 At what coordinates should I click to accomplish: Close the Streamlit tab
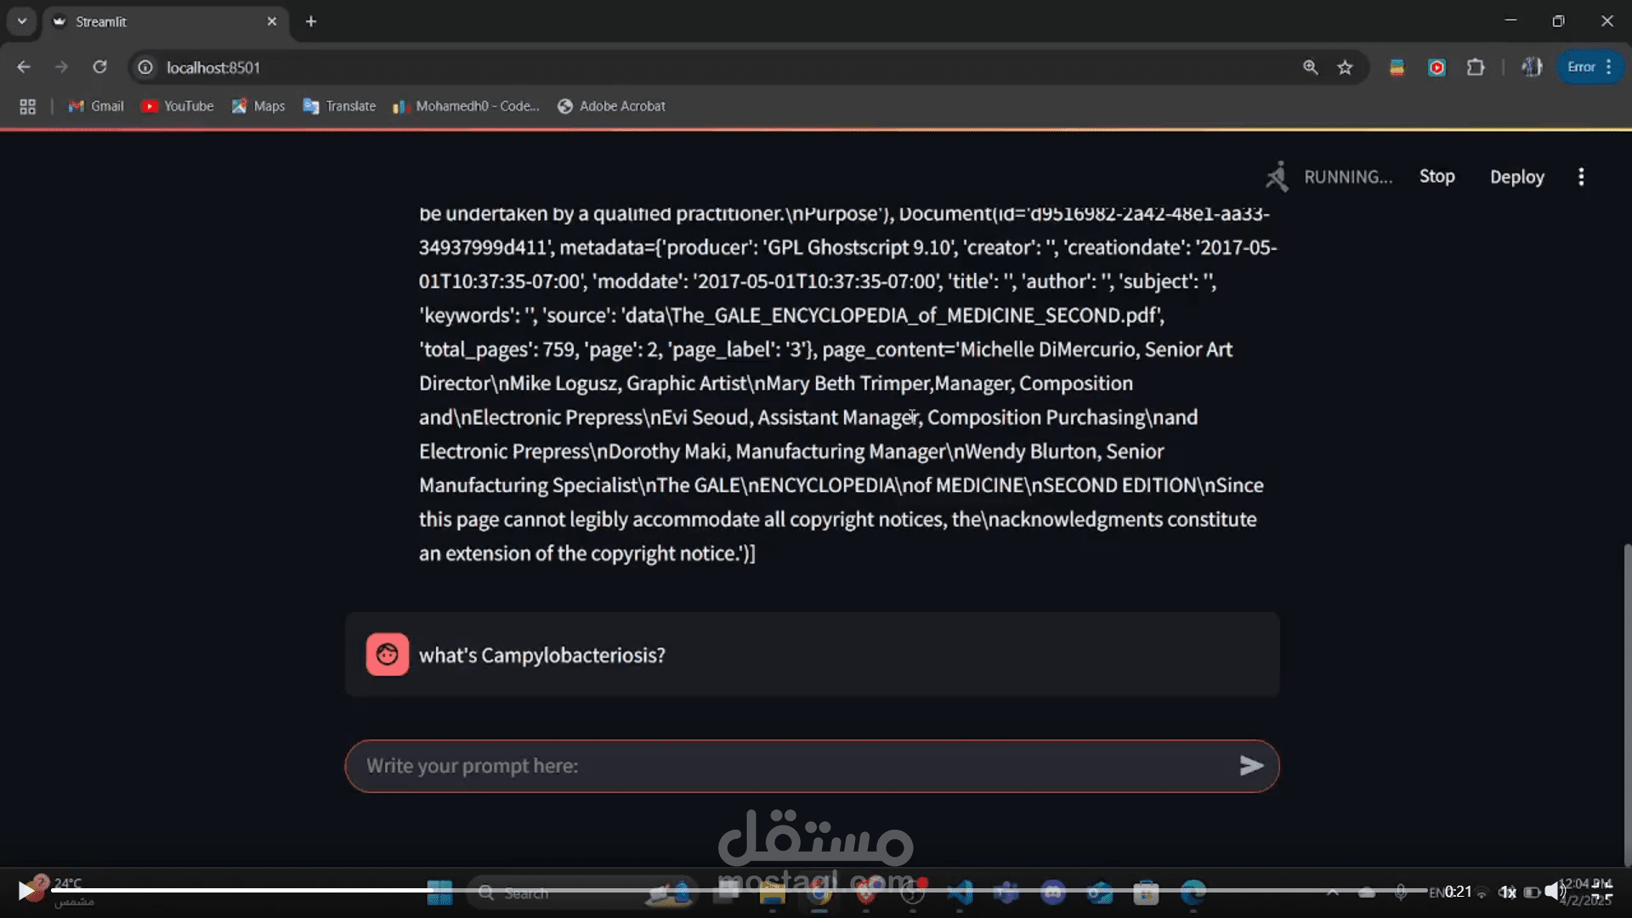pyautogui.click(x=272, y=21)
